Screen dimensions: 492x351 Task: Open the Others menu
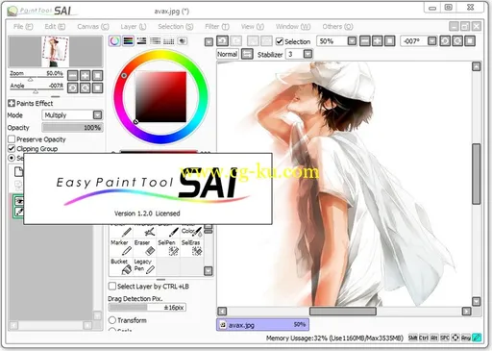(337, 27)
